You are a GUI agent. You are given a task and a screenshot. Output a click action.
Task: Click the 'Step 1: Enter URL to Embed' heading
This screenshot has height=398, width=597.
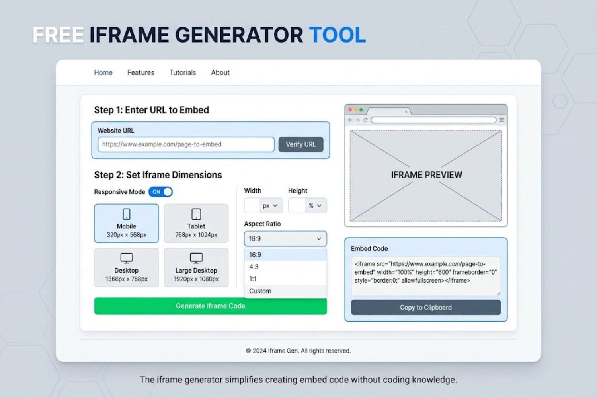[x=152, y=110]
